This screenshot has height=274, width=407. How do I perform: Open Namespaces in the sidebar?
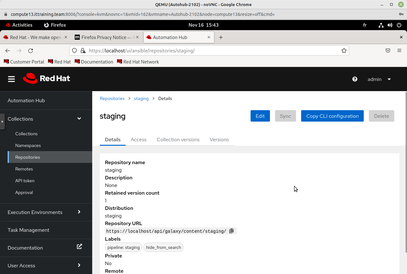pos(50,145)
